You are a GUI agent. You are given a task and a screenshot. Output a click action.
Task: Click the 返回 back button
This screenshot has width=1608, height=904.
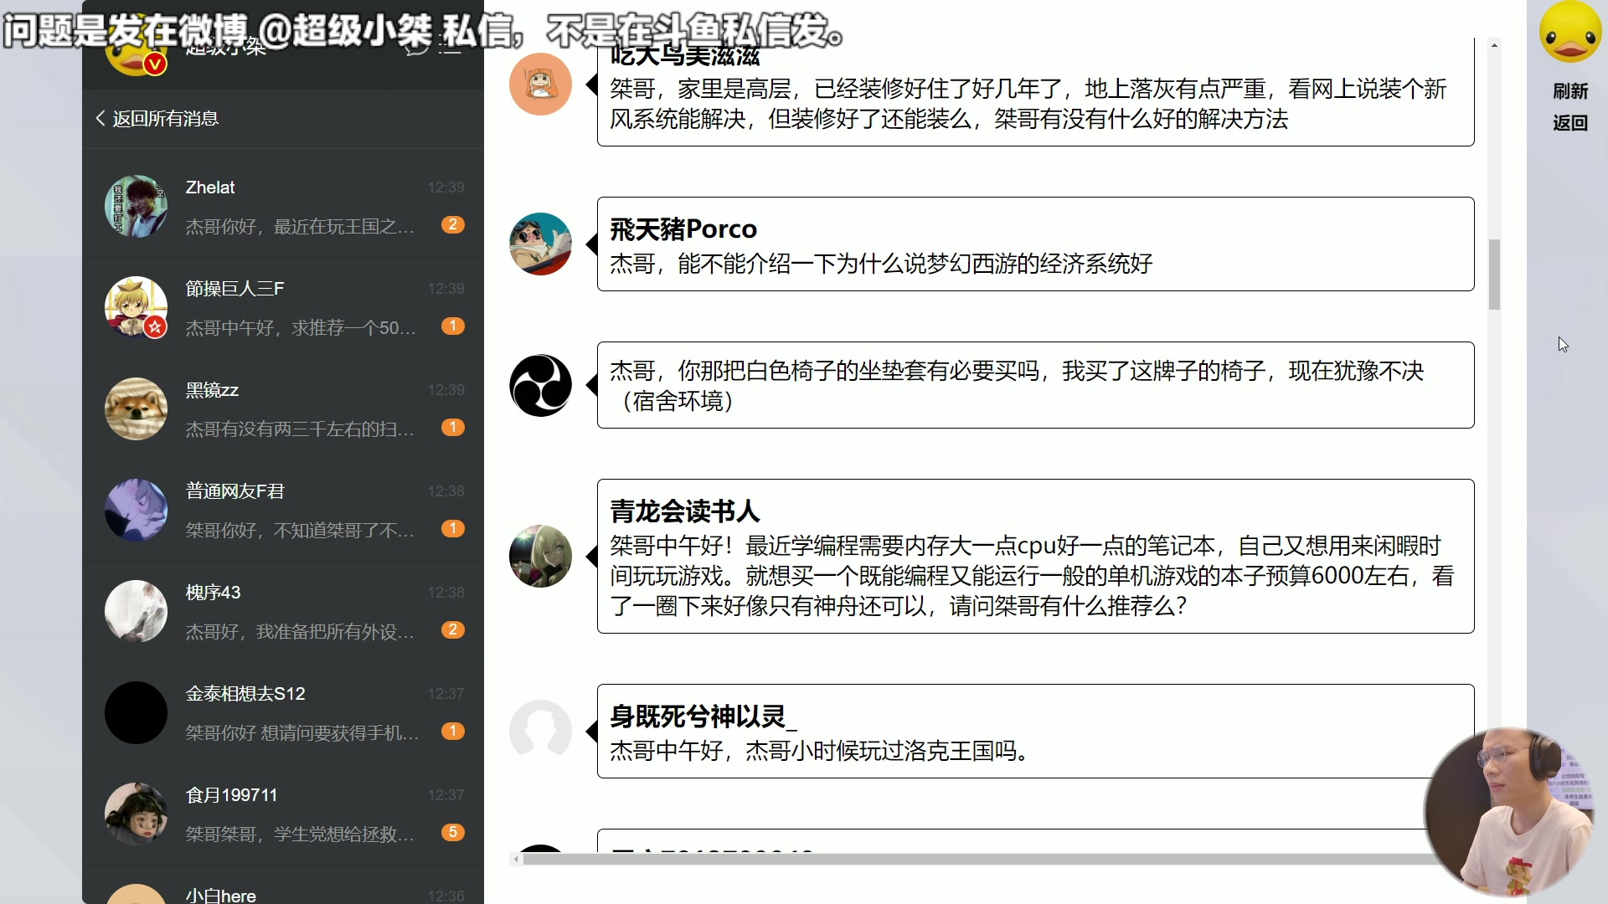click(x=1570, y=123)
